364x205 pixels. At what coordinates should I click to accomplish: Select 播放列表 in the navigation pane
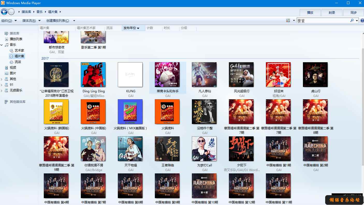tap(16, 39)
